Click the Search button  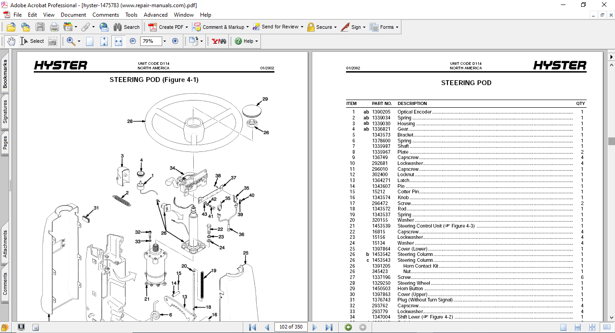[x=127, y=27]
